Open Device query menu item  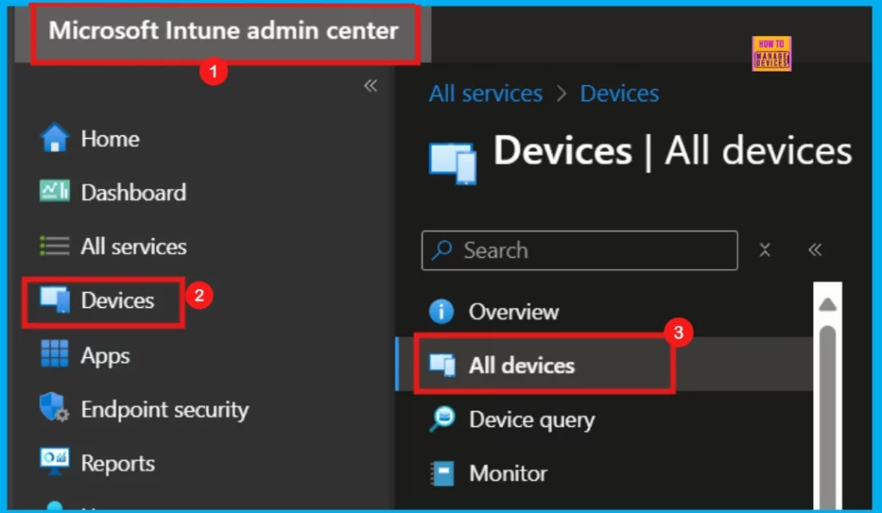tap(531, 420)
